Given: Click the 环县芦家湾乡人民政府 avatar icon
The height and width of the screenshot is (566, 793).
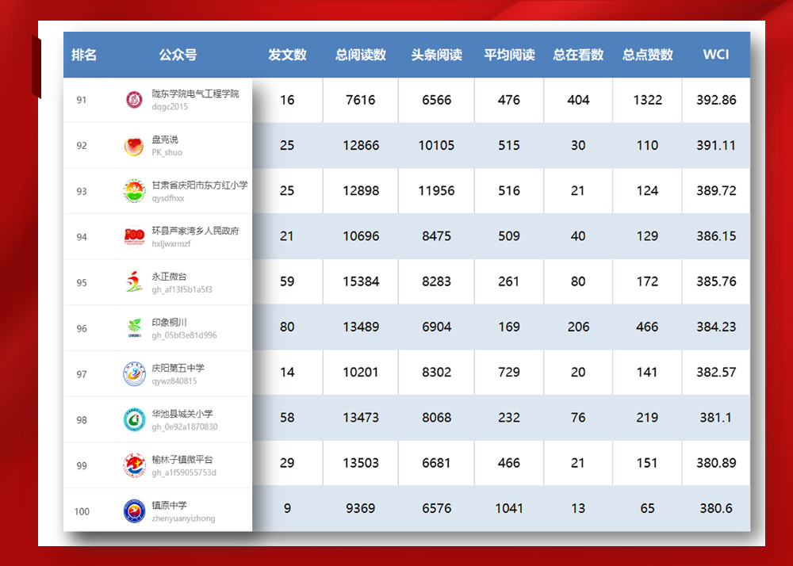Looking at the screenshot, I should click(134, 236).
